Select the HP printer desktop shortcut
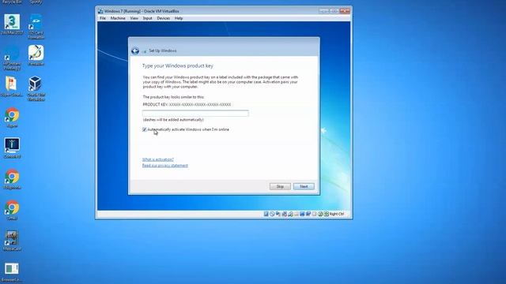Image resolution: width=506 pixels, height=284 pixels. click(x=12, y=58)
